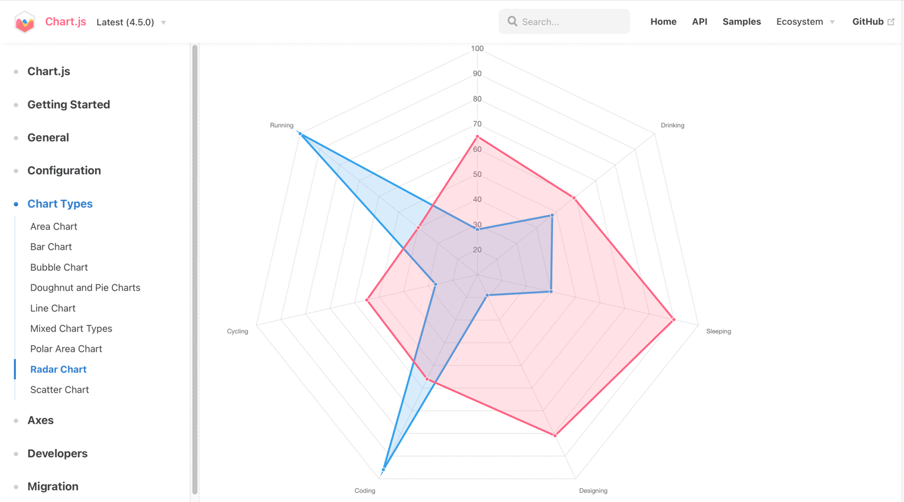This screenshot has width=904, height=502.
Task: Click the red data point near Cycling
Action: [367, 300]
